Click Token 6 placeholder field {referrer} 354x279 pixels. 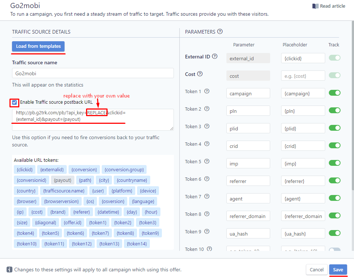(x=303, y=181)
